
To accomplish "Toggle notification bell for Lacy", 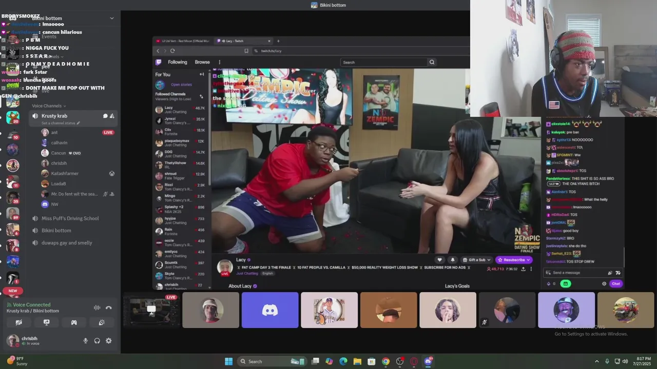I will (x=452, y=260).
